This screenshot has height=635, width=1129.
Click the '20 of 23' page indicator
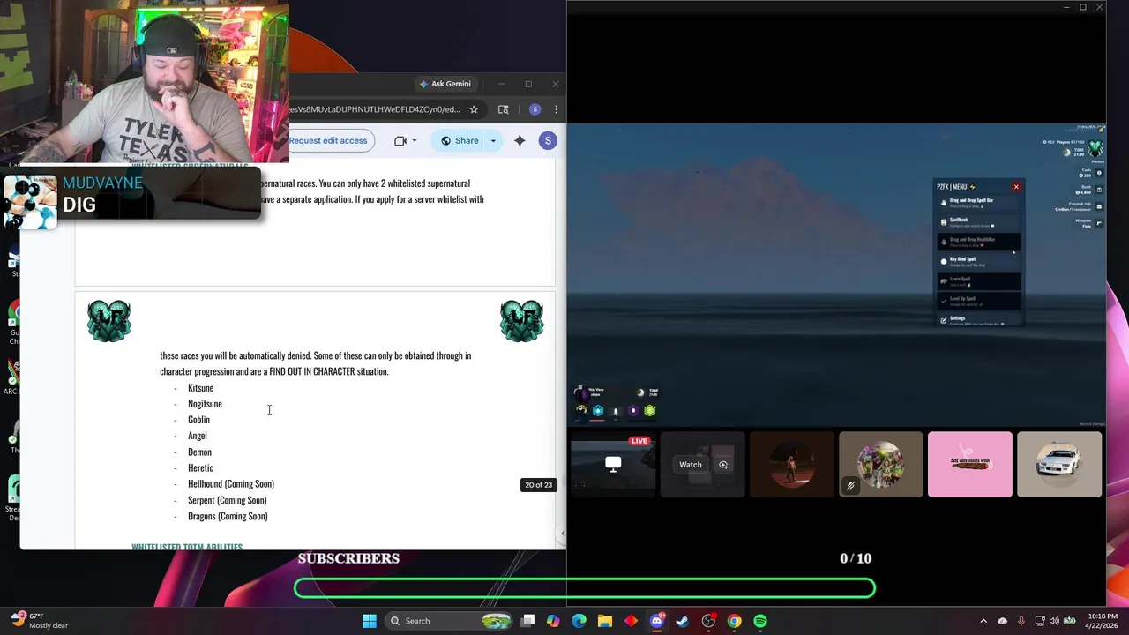[538, 485]
